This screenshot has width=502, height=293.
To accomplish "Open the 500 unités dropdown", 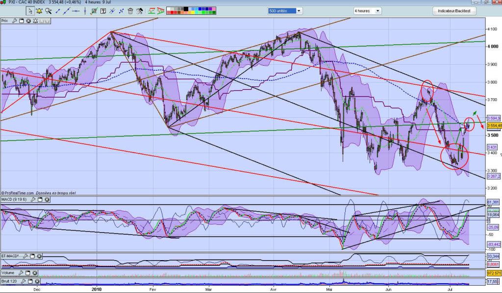I will coord(285,11).
